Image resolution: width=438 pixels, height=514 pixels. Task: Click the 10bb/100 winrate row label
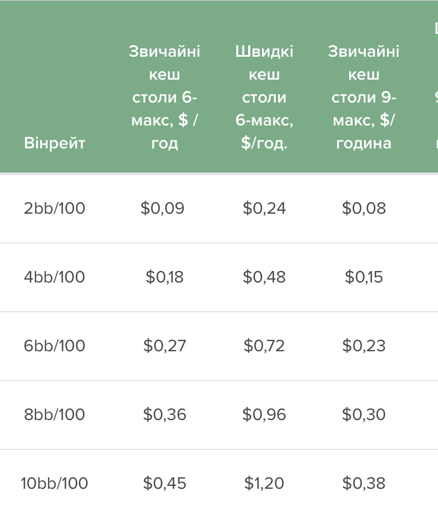tap(54, 483)
